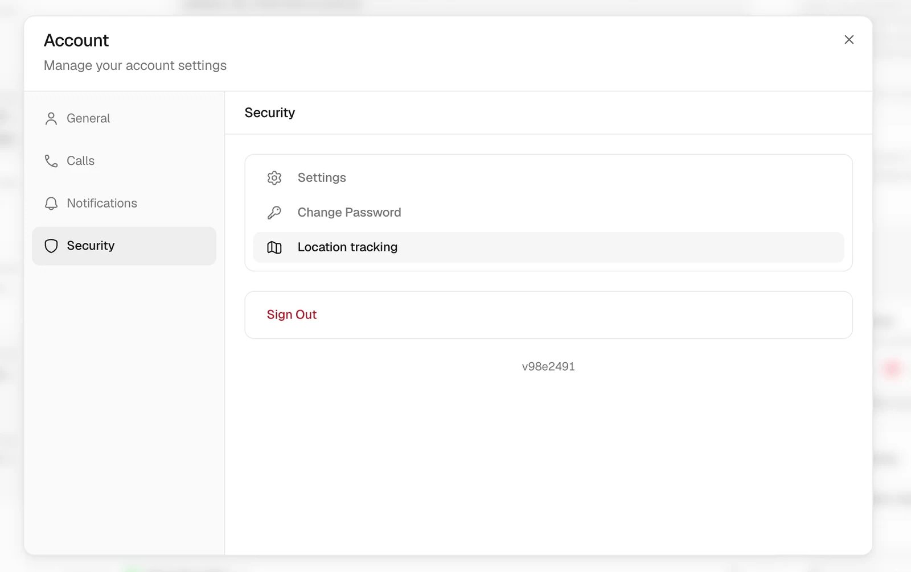This screenshot has height=572, width=911.
Task: Open Location tracking option
Action: point(548,247)
